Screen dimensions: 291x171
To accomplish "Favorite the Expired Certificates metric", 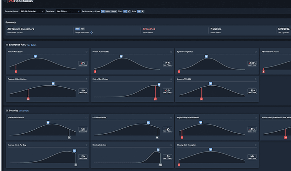I will [171, 79].
